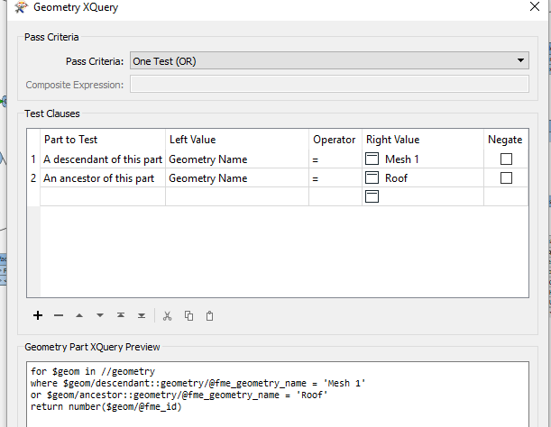
Task: Toggle Negate checkbox for Mesh 1 clause
Action: tap(506, 159)
